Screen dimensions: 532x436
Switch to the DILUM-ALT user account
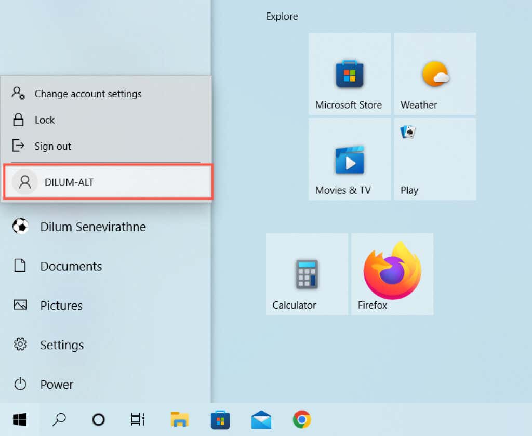point(108,182)
